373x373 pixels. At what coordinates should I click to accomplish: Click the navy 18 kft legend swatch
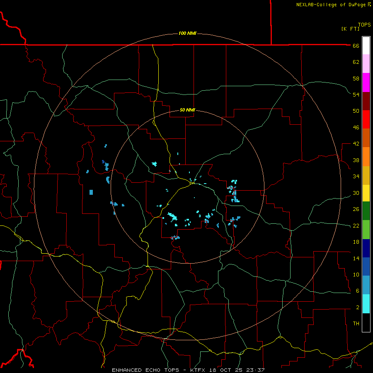(366, 248)
